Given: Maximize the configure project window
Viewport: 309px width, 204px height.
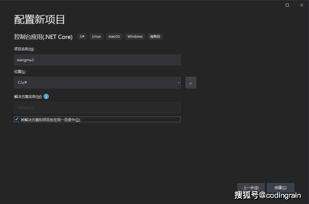Looking at the screenshot, I should (287, 5).
